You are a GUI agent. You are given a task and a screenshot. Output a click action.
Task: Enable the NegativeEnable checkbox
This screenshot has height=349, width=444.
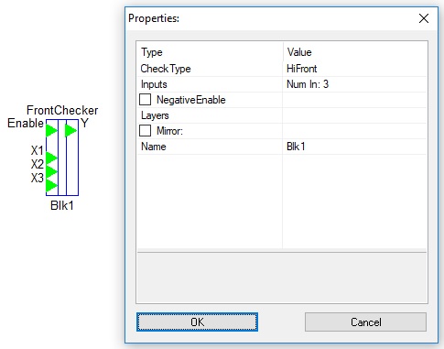145,100
